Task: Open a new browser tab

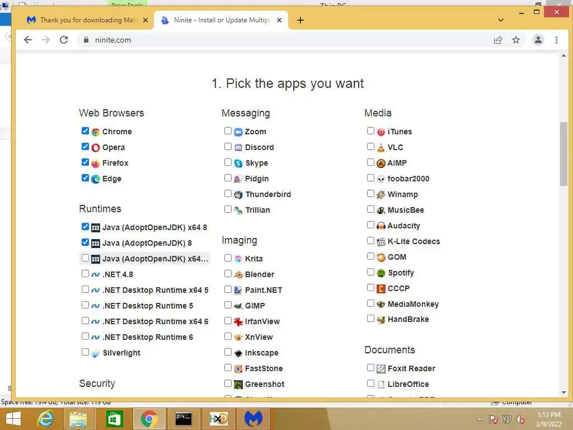Action: [x=300, y=20]
